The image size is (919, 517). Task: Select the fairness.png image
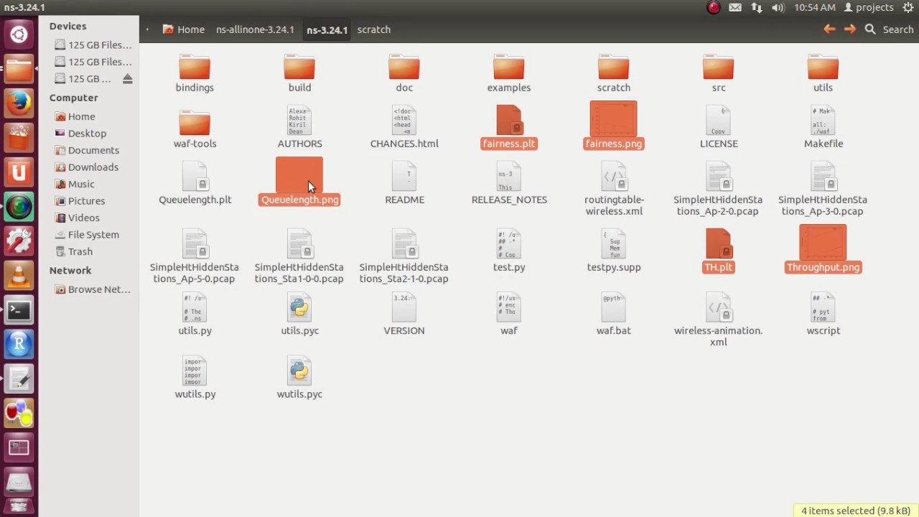pyautogui.click(x=614, y=126)
